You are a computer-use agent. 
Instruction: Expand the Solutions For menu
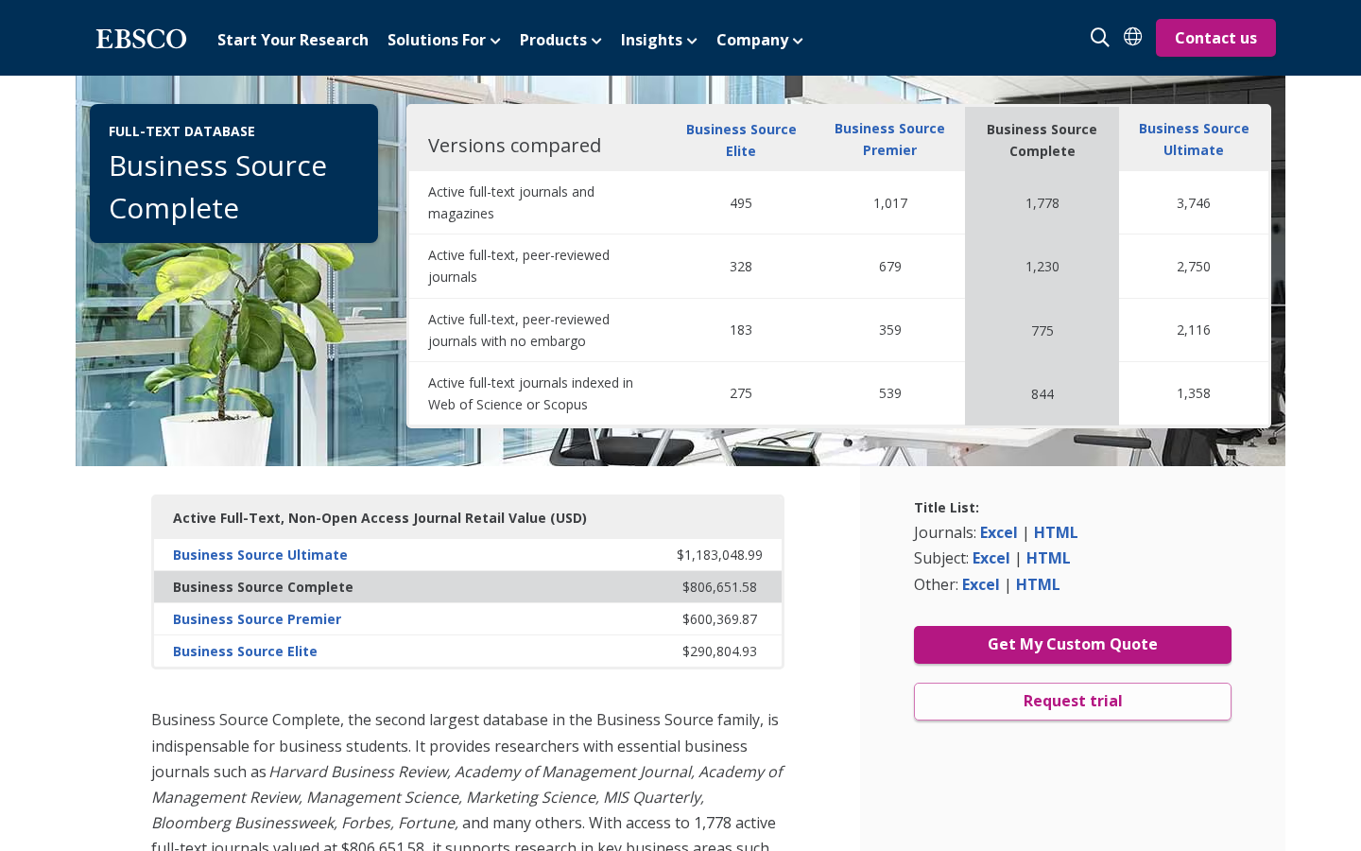443,40
